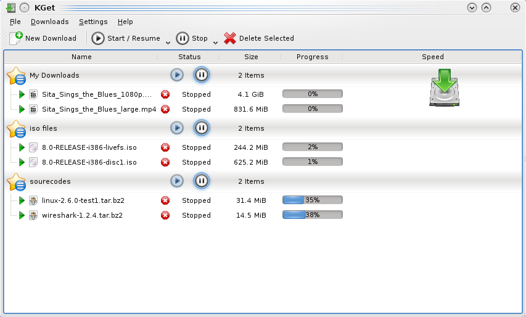Click red stopped icon for 8.0-RELEASE-i386-livefs.iso
The height and width of the screenshot is (317, 526).
(x=165, y=147)
